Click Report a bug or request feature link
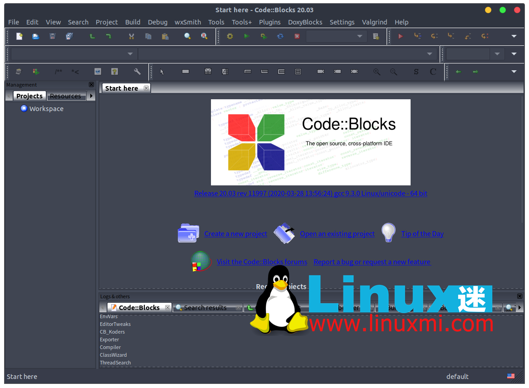This screenshot has height=388, width=529. click(x=372, y=262)
